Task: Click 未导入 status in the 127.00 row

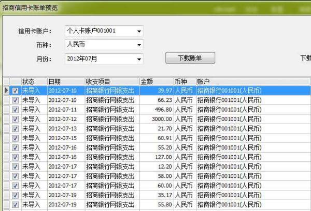Action: tap(34, 157)
